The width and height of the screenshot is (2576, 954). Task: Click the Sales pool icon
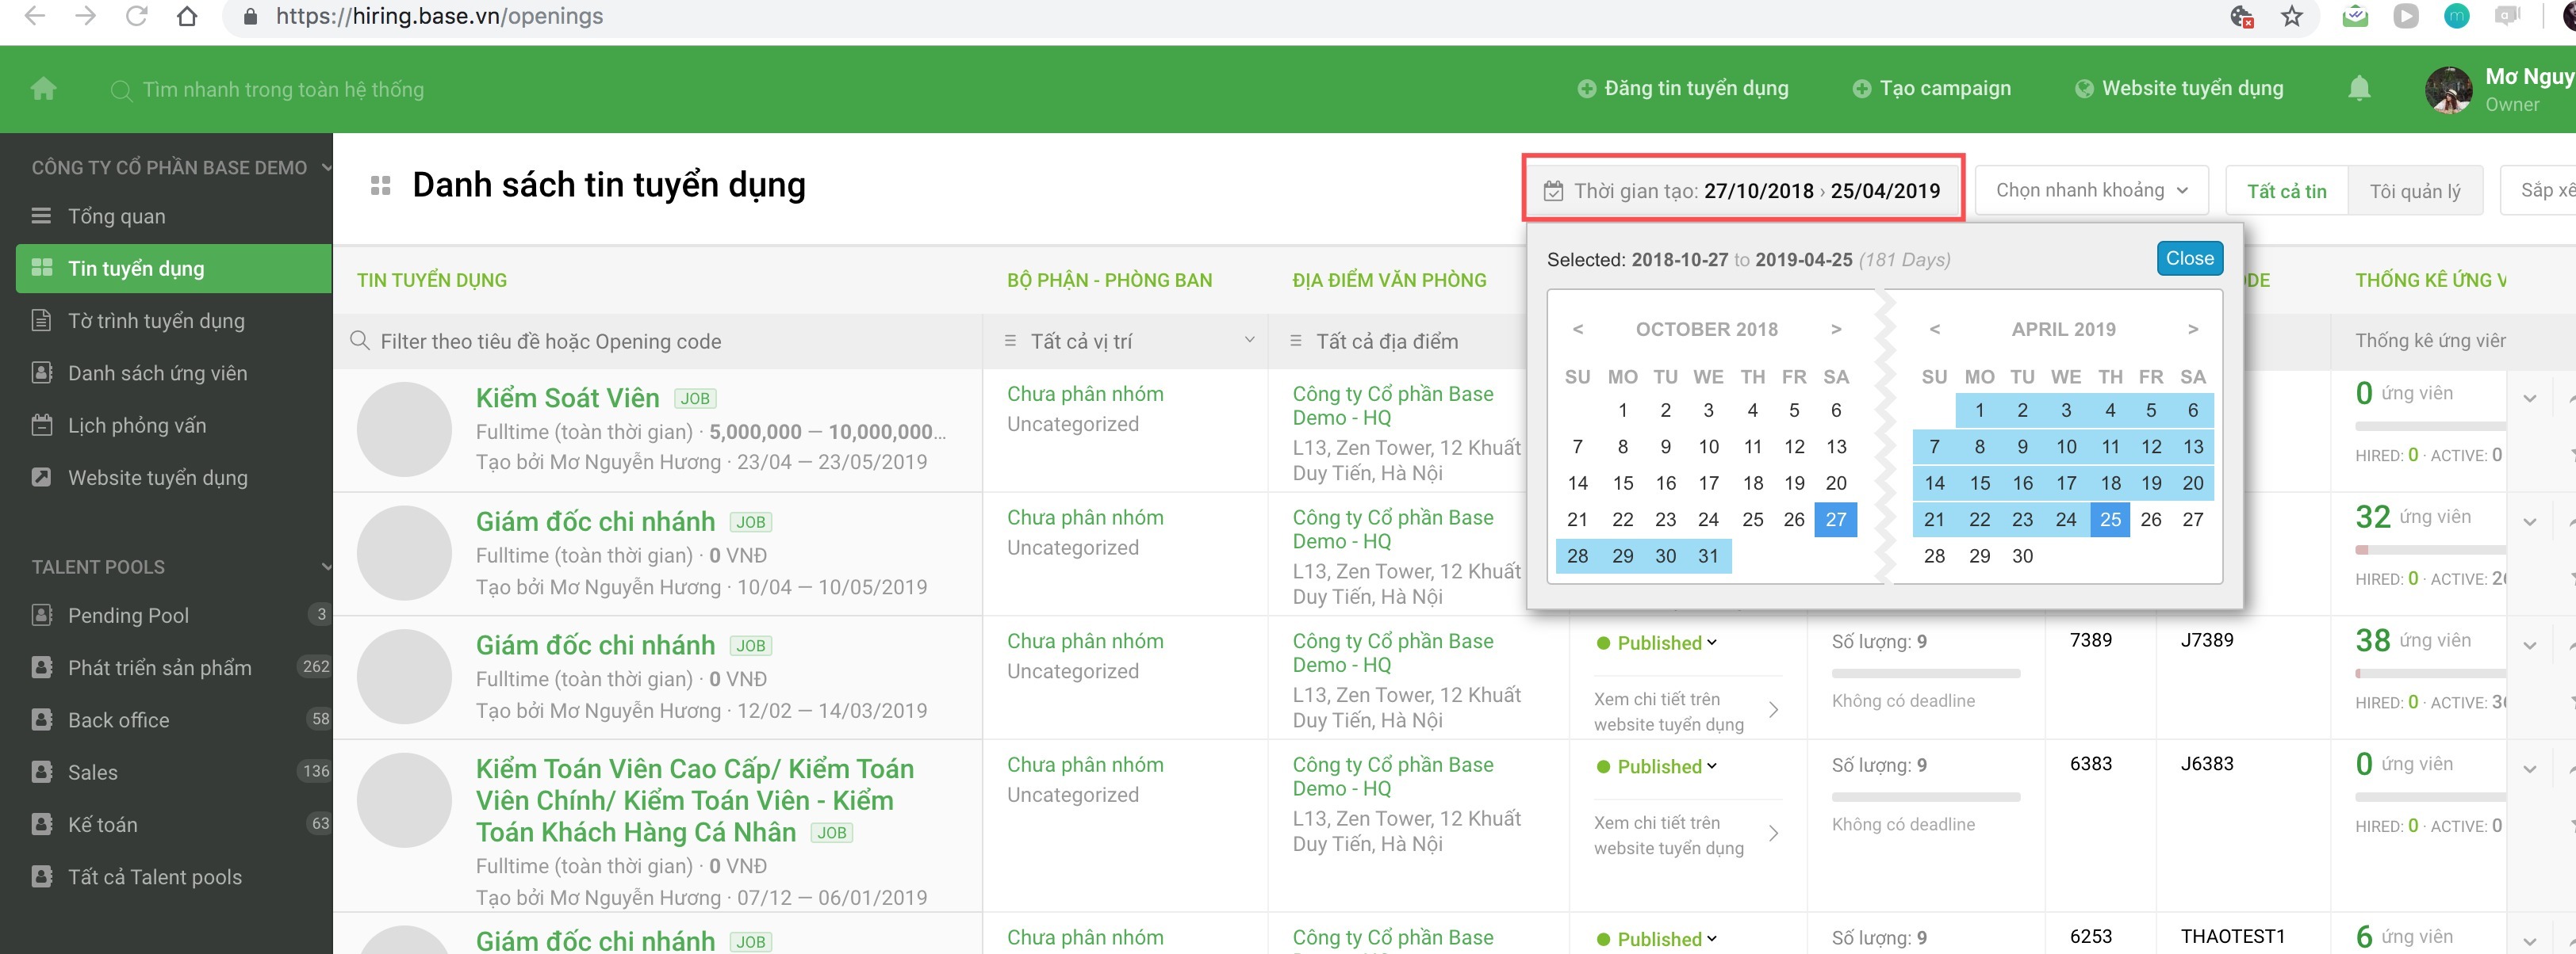[41, 773]
